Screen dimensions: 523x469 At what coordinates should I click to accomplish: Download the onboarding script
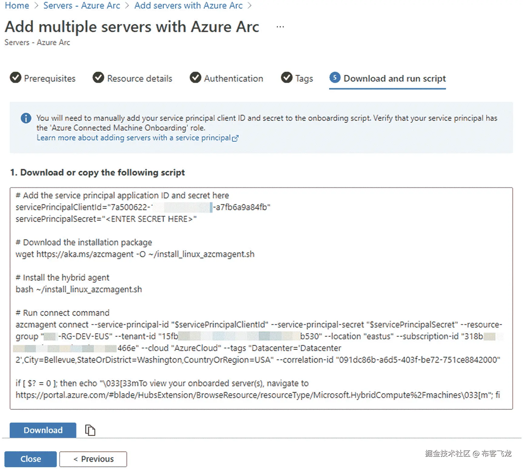click(x=43, y=430)
